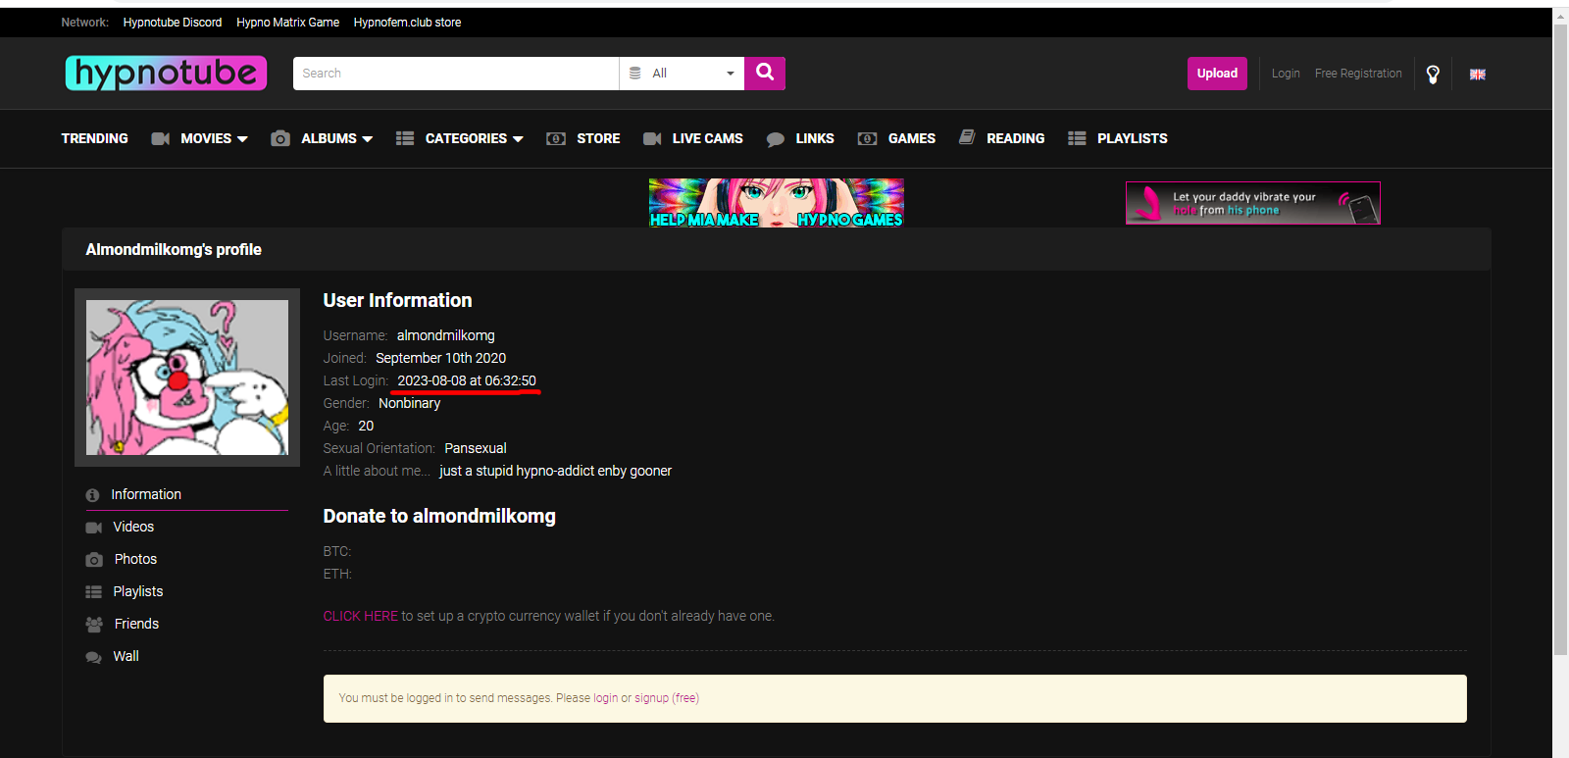Select the Playlists profile tab

pos(138,591)
